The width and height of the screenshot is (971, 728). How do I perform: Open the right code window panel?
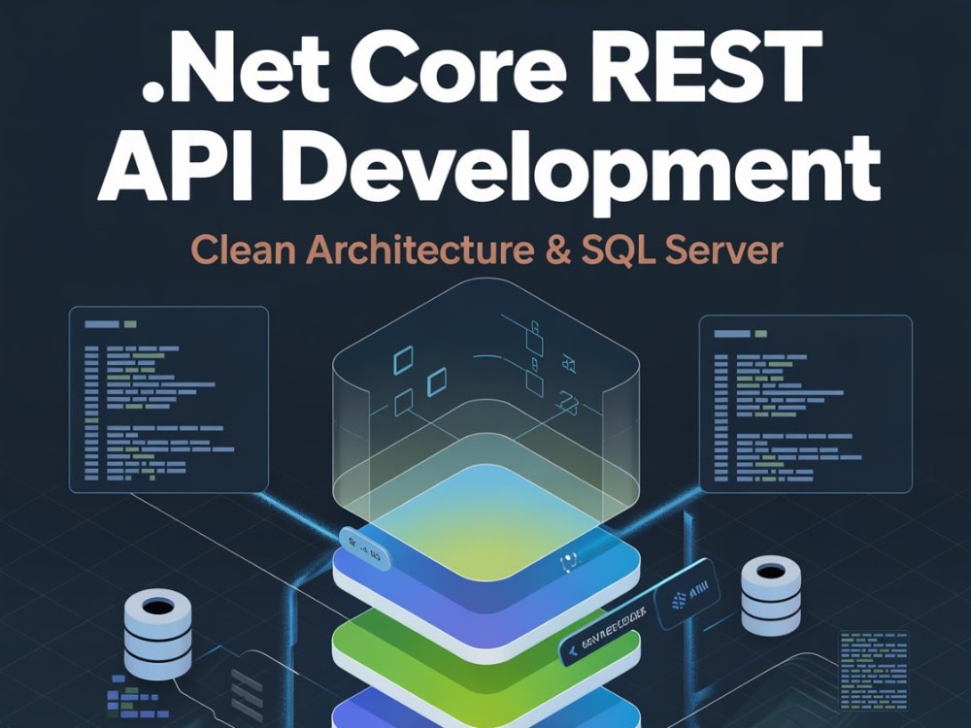tap(806, 404)
